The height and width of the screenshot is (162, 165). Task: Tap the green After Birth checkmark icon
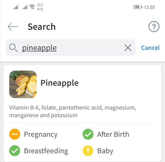coord(88,134)
